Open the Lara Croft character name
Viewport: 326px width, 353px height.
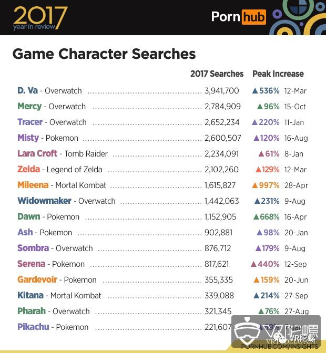[37, 154]
